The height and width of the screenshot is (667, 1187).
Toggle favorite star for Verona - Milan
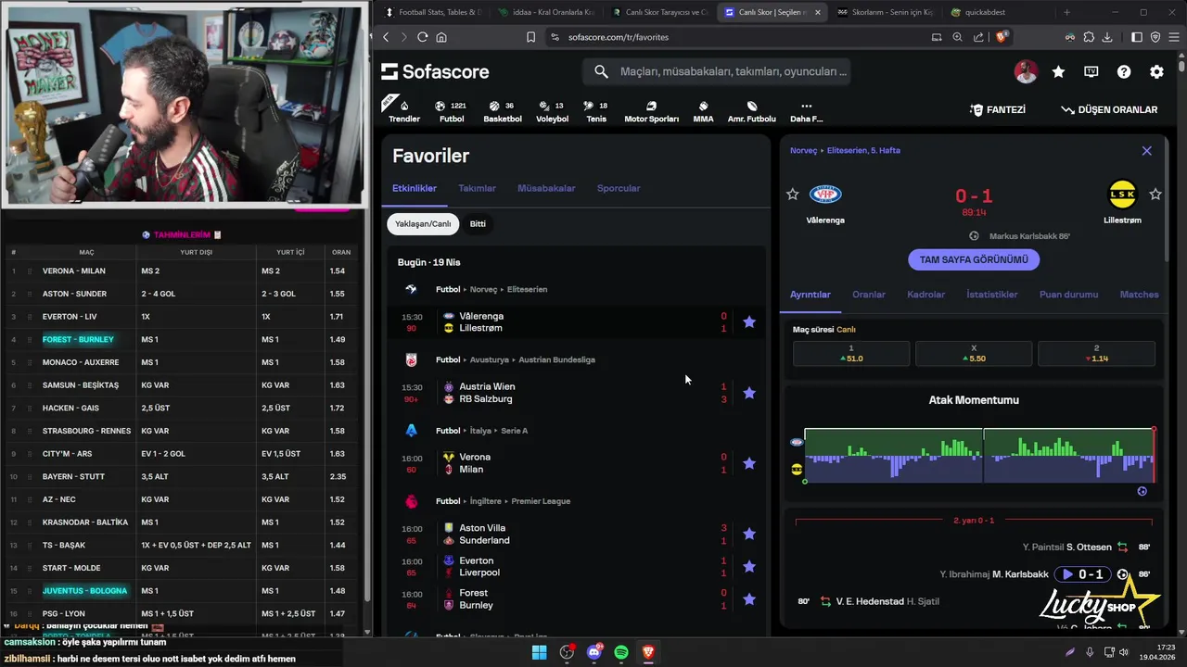point(749,463)
